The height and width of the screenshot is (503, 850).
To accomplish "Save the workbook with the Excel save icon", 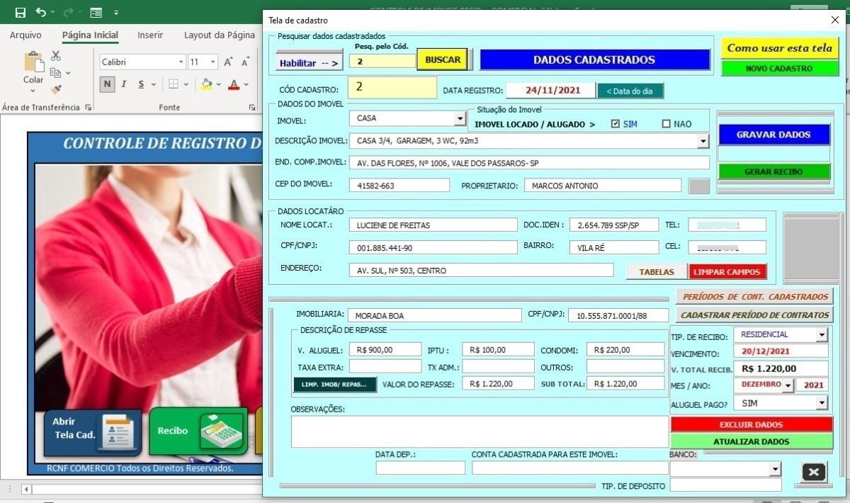I will point(20,13).
